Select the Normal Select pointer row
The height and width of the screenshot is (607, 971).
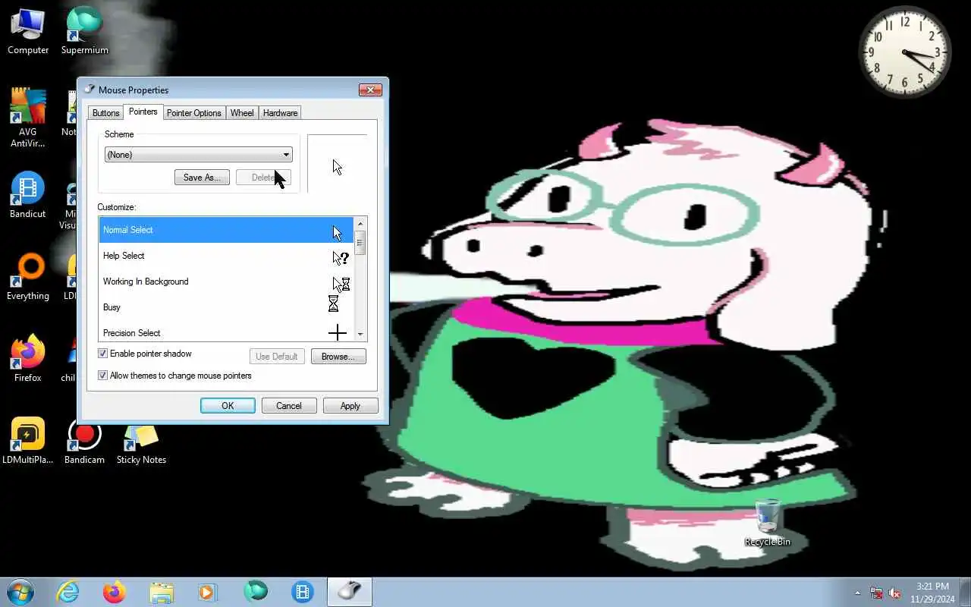226,230
